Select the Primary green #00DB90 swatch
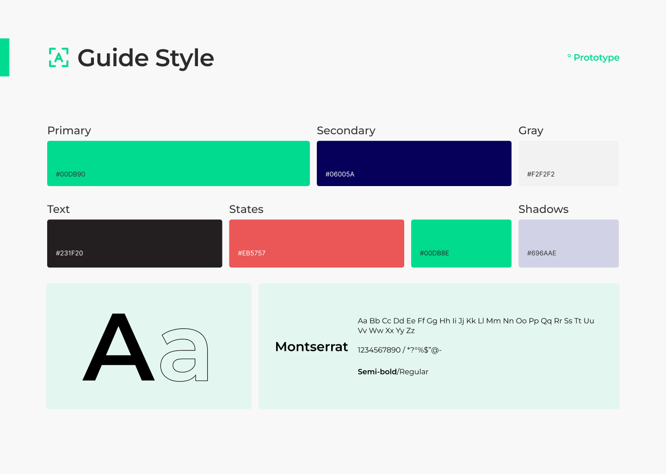666x474 pixels. point(178,163)
